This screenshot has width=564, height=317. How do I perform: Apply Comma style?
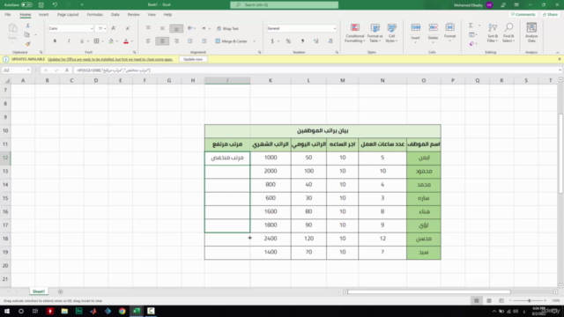tap(302, 41)
